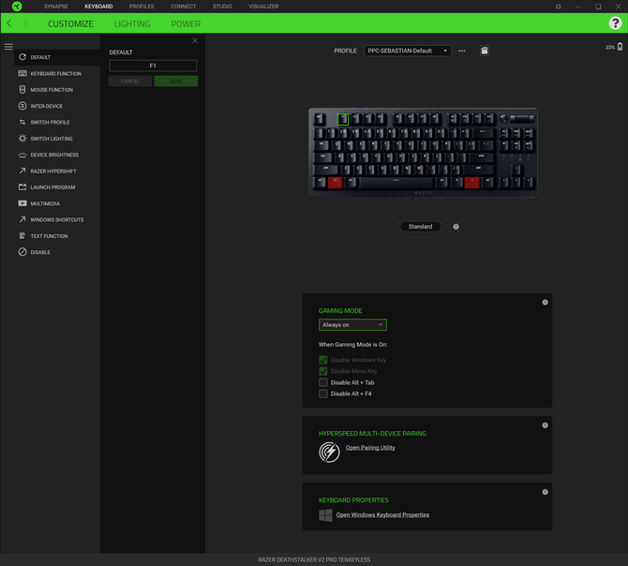Screen dimensions: 628x566
Task: Open the Customize subtab
Action: point(70,23)
